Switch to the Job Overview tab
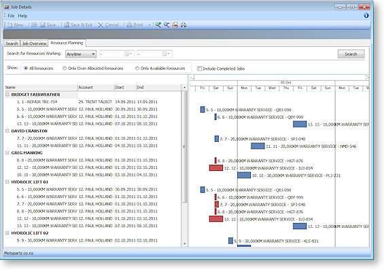 click(34, 43)
